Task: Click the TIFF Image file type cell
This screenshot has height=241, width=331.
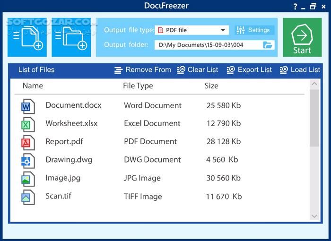Action: click(143, 197)
